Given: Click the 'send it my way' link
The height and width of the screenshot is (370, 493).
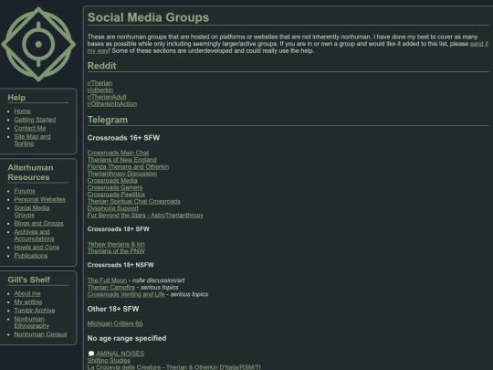Looking at the screenshot, I should click(479, 44).
